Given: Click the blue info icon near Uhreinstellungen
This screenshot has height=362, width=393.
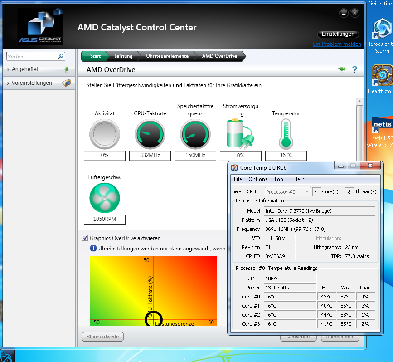Looking at the screenshot, I should tap(93, 248).
